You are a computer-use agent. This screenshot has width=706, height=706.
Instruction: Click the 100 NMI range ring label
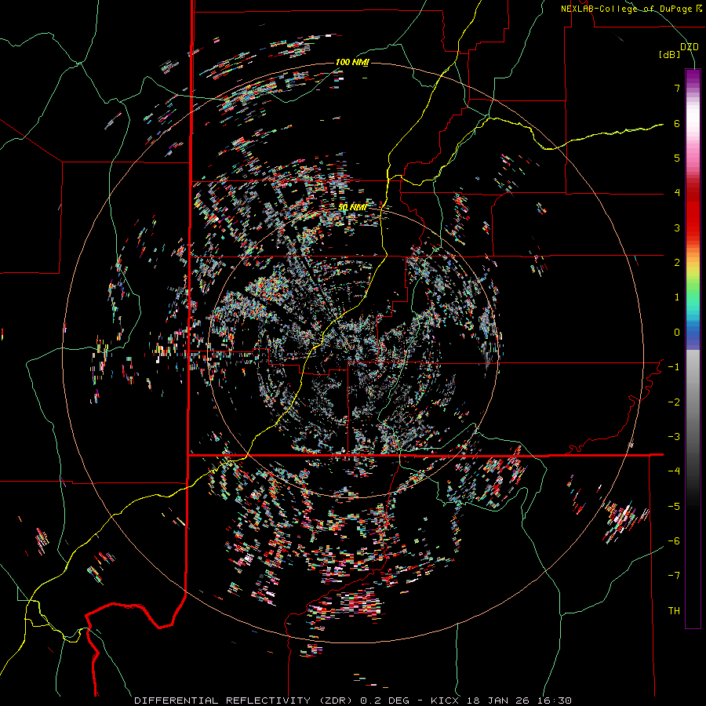(x=351, y=62)
